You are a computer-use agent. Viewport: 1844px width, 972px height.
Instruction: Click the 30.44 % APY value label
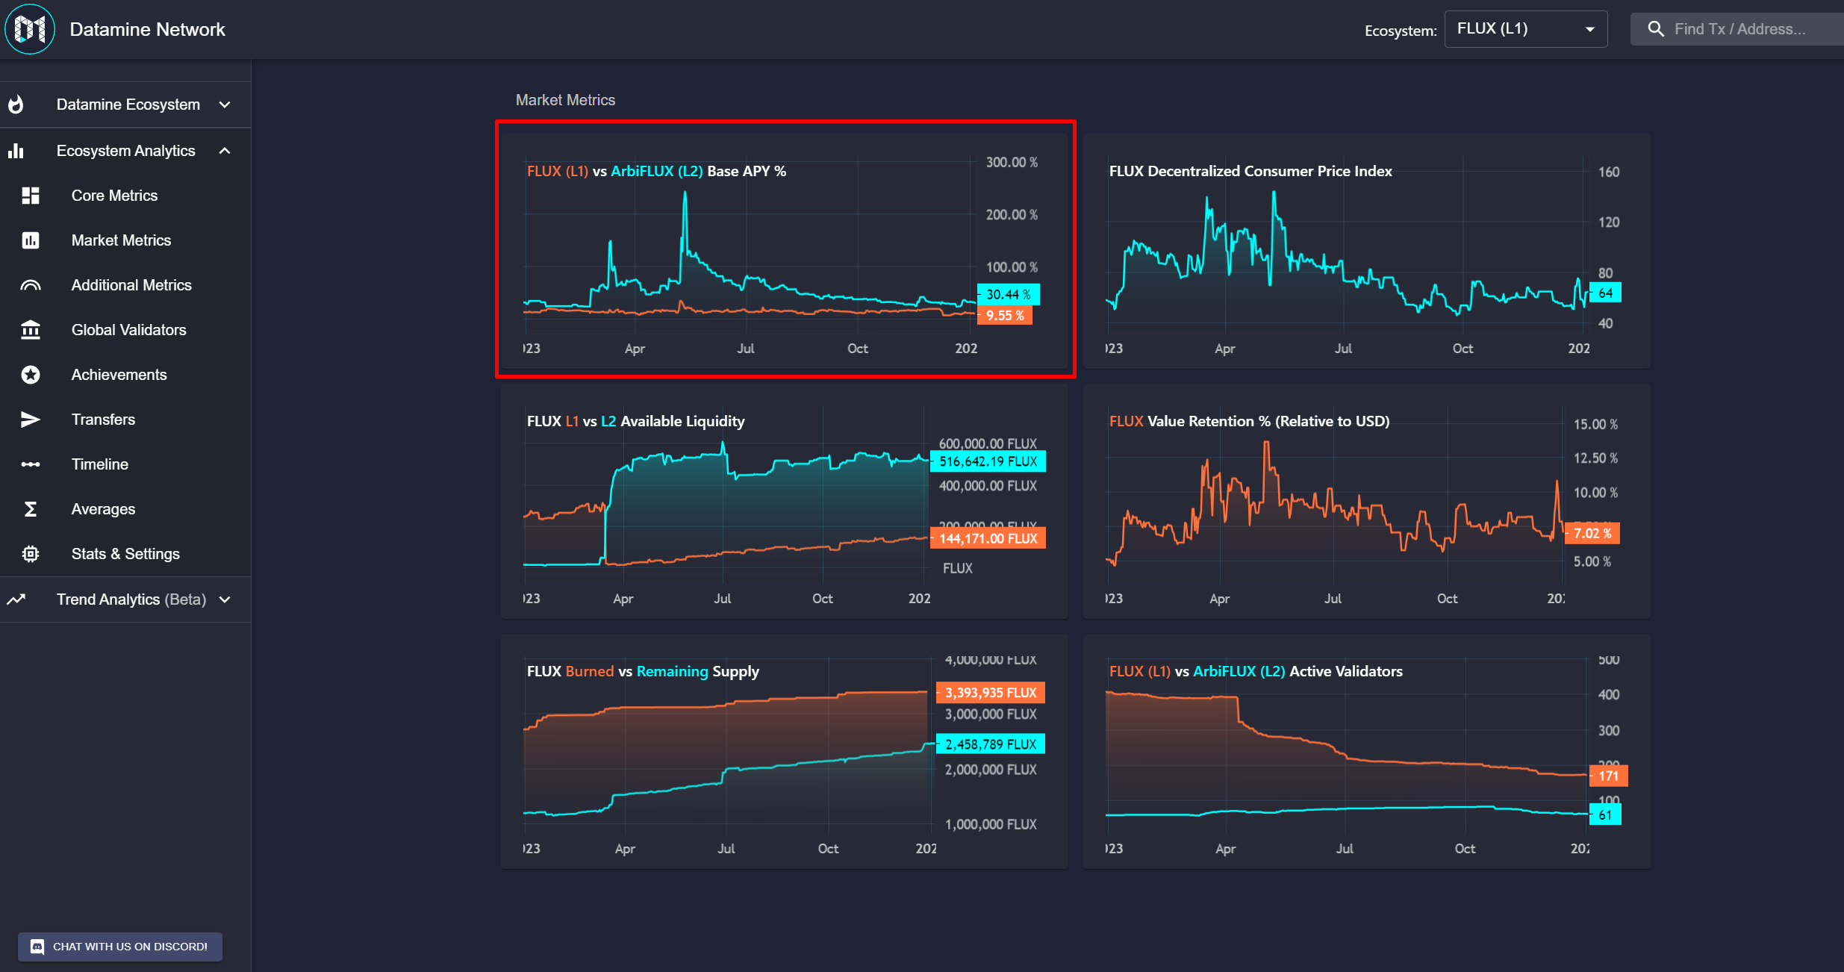(x=1009, y=294)
